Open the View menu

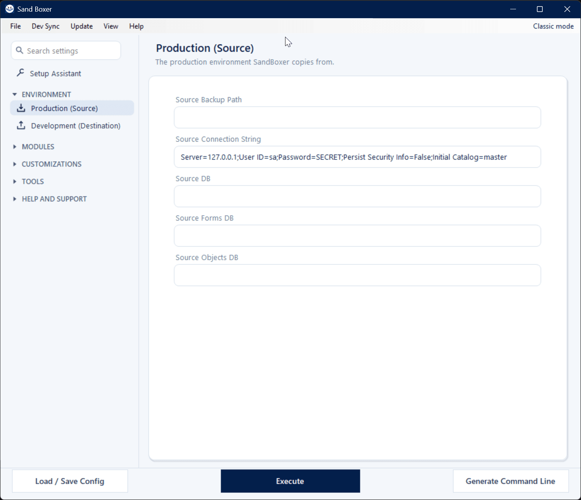click(x=111, y=26)
